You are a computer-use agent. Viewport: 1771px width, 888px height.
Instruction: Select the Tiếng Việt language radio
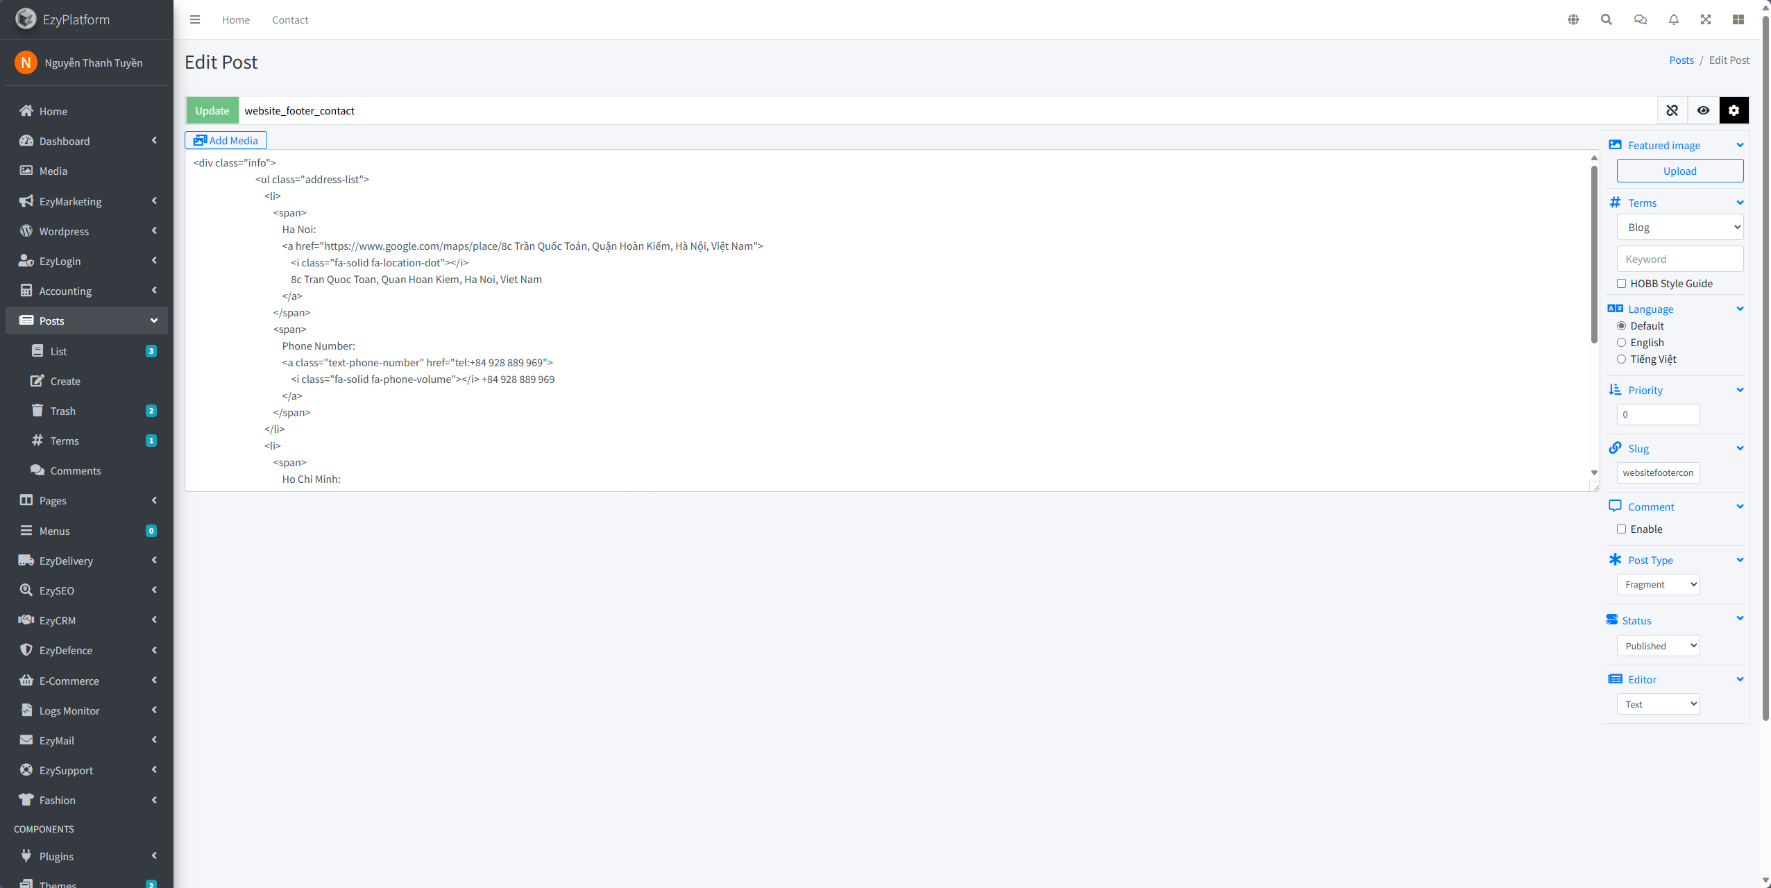1621,359
